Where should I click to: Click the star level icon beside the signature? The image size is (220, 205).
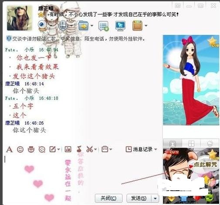click(41, 14)
